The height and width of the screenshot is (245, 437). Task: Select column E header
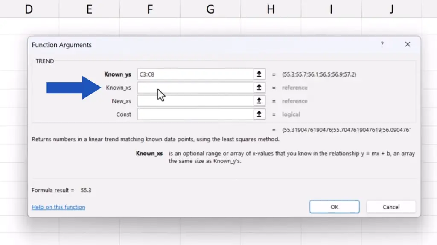pyautogui.click(x=89, y=9)
